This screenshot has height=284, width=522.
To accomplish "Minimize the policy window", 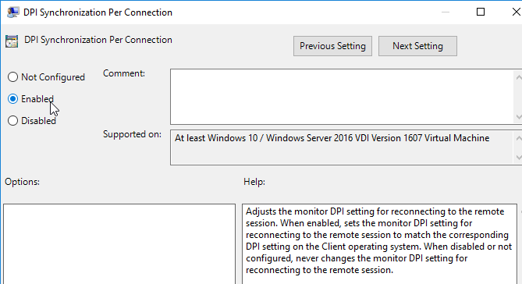I will 445,12.
